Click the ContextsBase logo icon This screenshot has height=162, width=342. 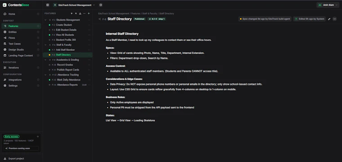4,5
